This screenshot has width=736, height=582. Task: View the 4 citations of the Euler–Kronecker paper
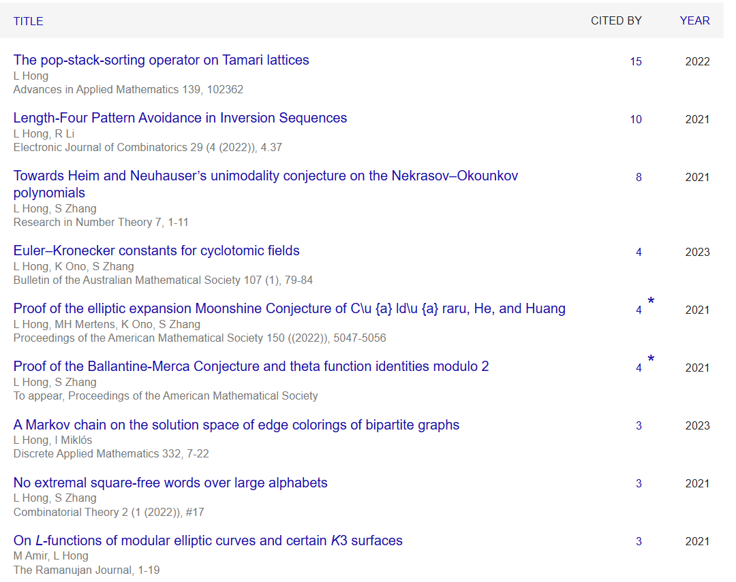(x=639, y=252)
